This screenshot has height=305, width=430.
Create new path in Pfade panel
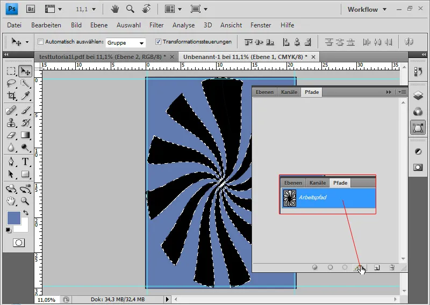[x=377, y=267]
